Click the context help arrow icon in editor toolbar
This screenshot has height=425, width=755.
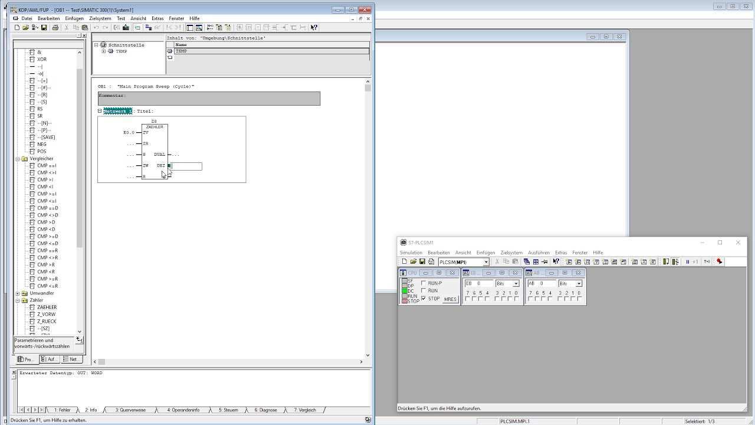(314, 28)
